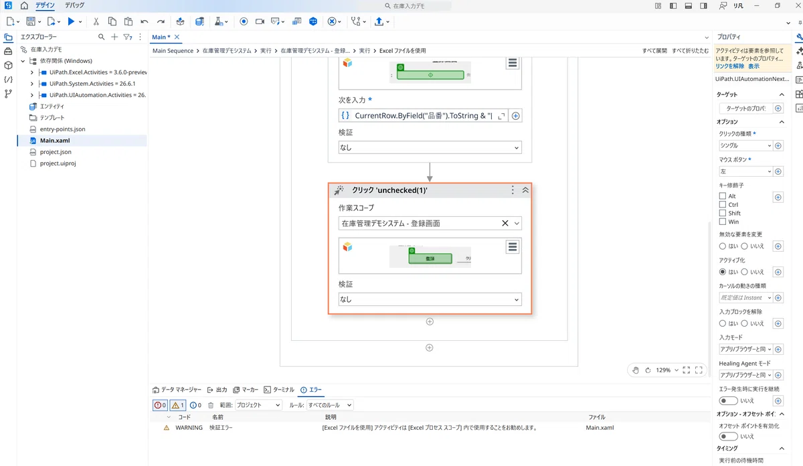Image resolution: width=803 pixels, height=466 pixels.
Task: Open the Explorer filter funnel icon
Action: (x=127, y=37)
